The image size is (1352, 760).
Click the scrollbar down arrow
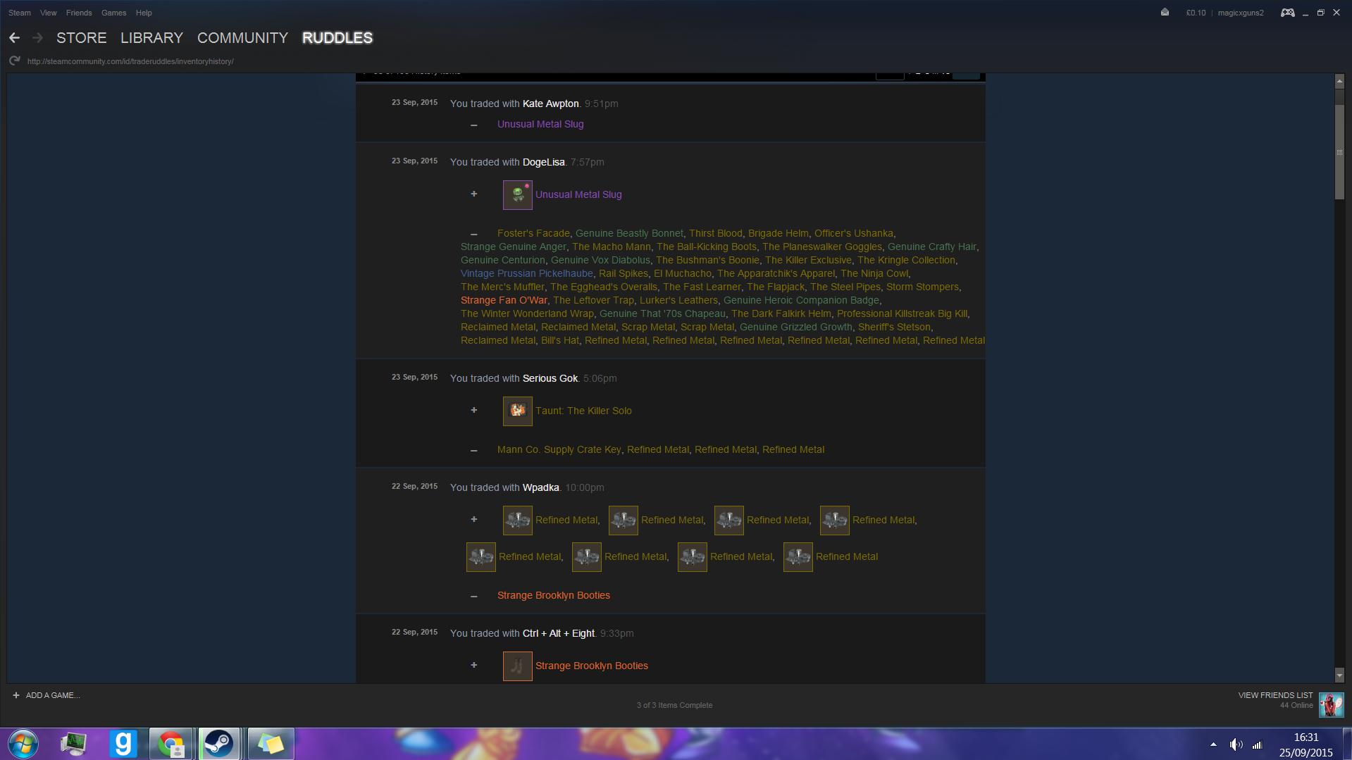1339,675
